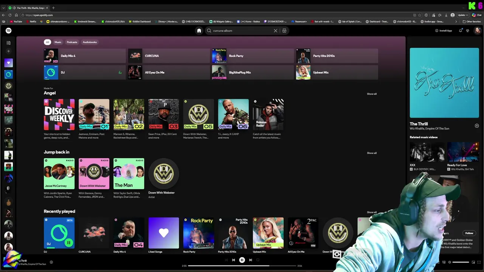Viewport: 484px width, 272px height.
Task: Open the DJ item in sidebar
Action: [8, 74]
